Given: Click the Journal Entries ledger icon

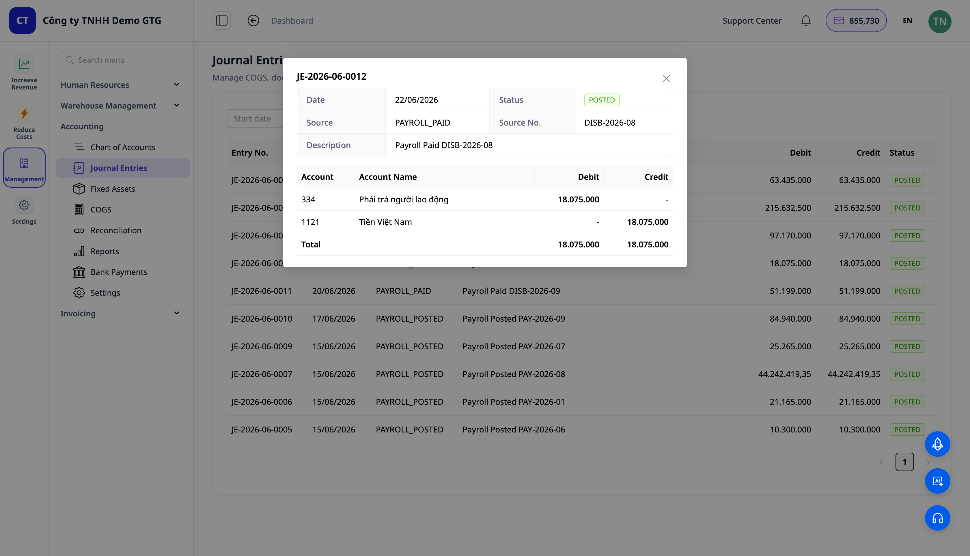Looking at the screenshot, I should [x=79, y=168].
